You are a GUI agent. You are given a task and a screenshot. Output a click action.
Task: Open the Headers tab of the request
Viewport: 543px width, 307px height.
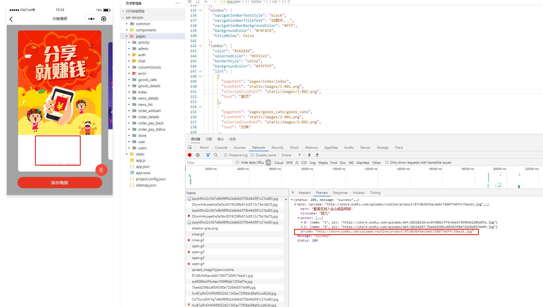click(305, 192)
